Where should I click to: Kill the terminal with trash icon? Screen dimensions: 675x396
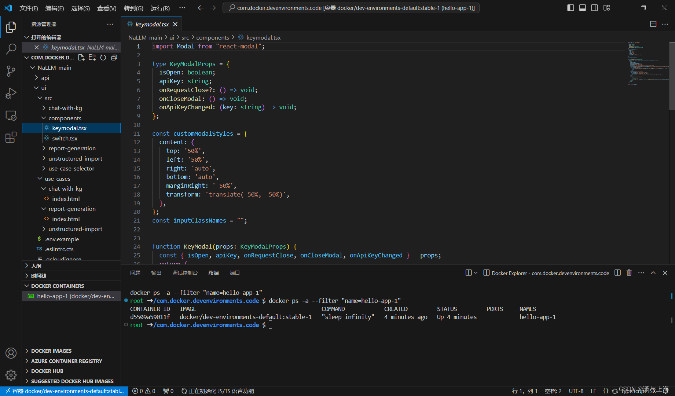pyautogui.click(x=629, y=273)
